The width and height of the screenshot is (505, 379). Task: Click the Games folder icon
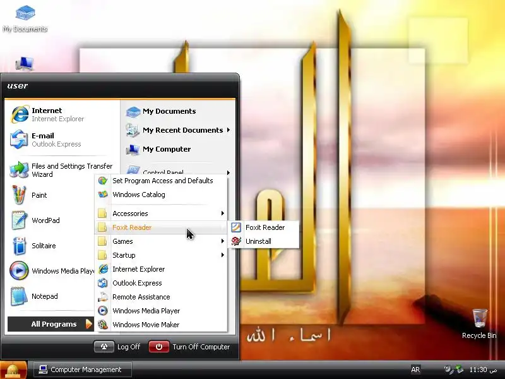point(102,241)
